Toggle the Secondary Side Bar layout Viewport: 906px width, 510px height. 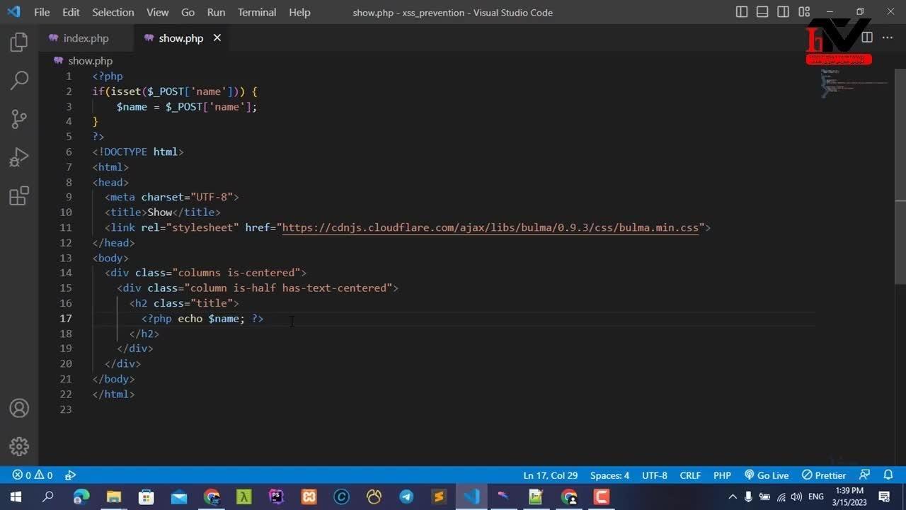(783, 12)
